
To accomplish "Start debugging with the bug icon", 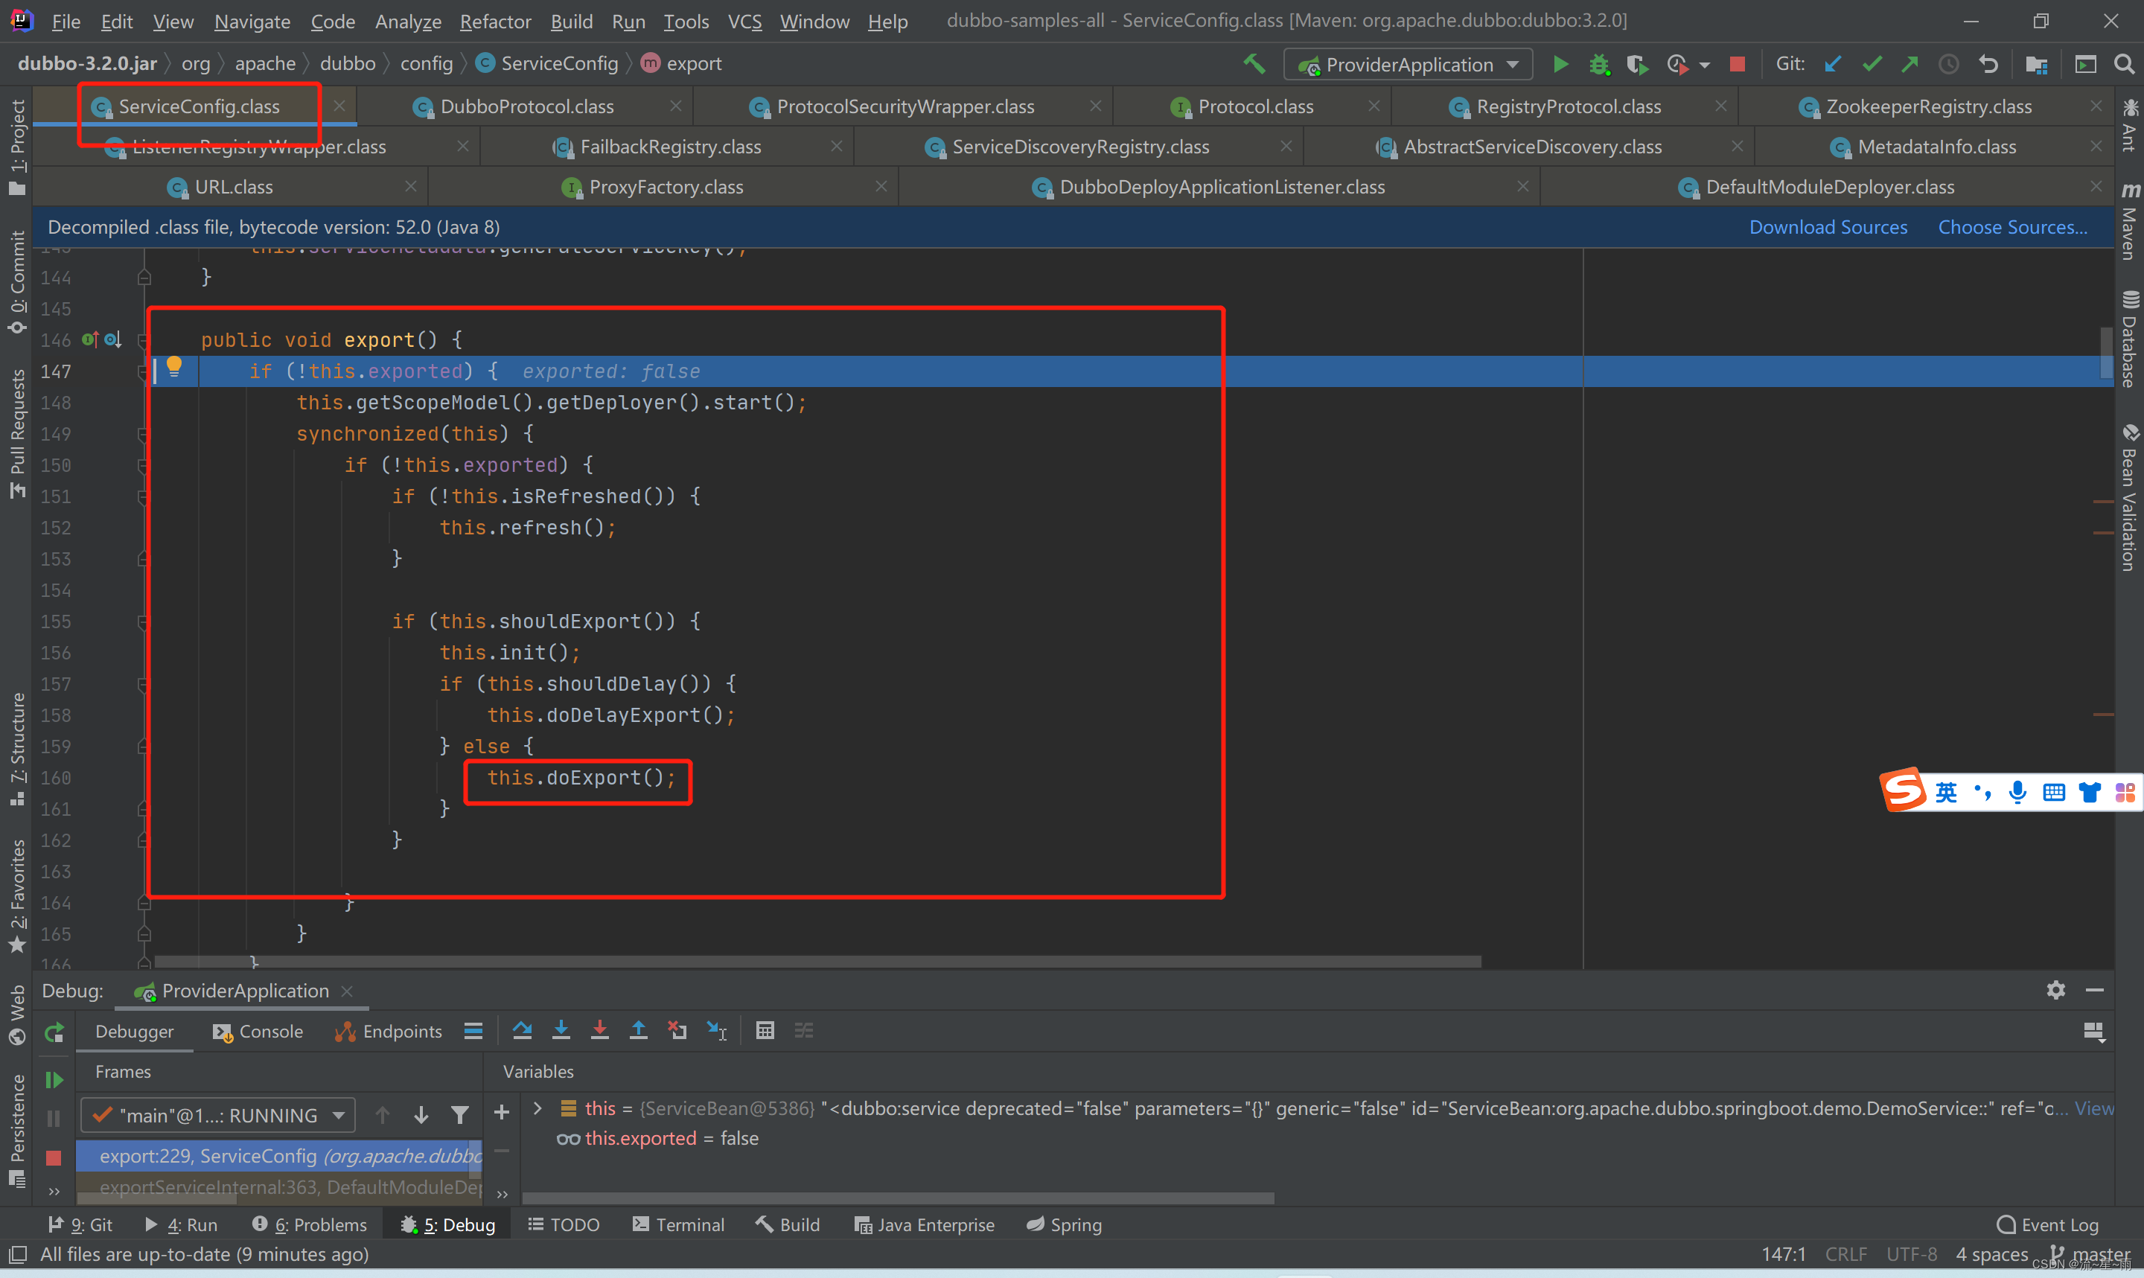I will (1599, 65).
